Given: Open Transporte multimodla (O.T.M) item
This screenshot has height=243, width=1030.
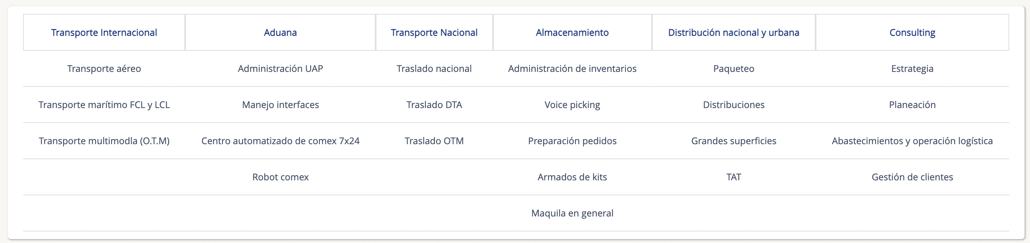Looking at the screenshot, I should click(x=104, y=141).
